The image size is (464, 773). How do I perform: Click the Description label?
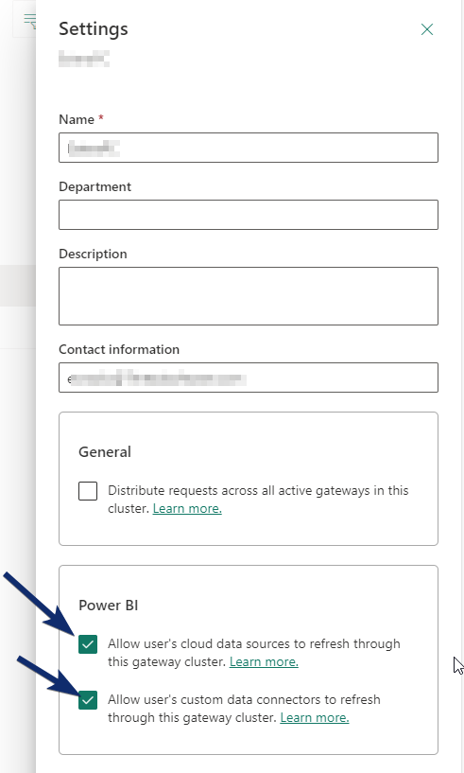click(94, 254)
